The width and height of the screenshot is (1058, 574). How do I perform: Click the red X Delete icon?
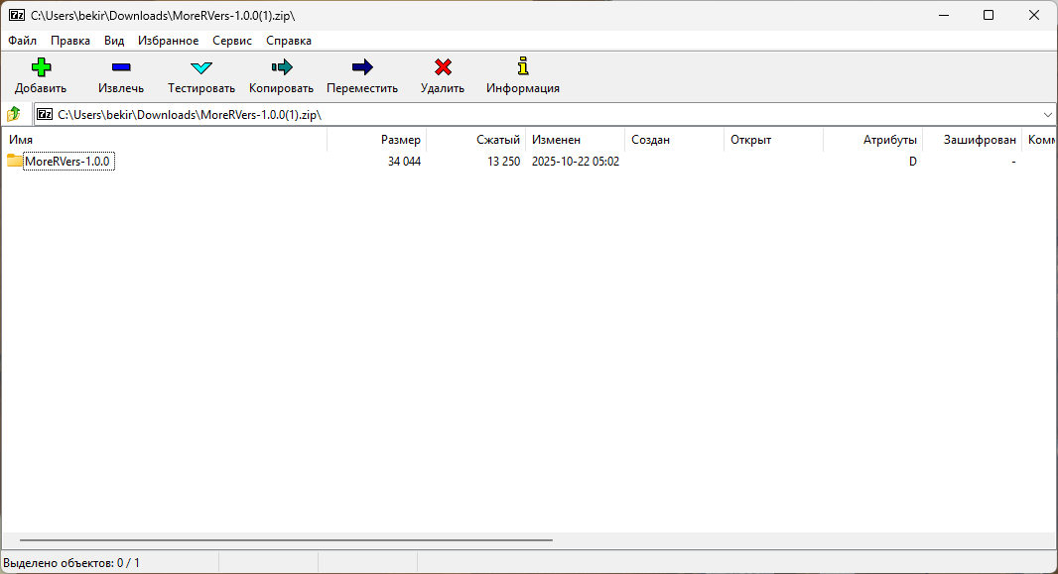click(443, 67)
